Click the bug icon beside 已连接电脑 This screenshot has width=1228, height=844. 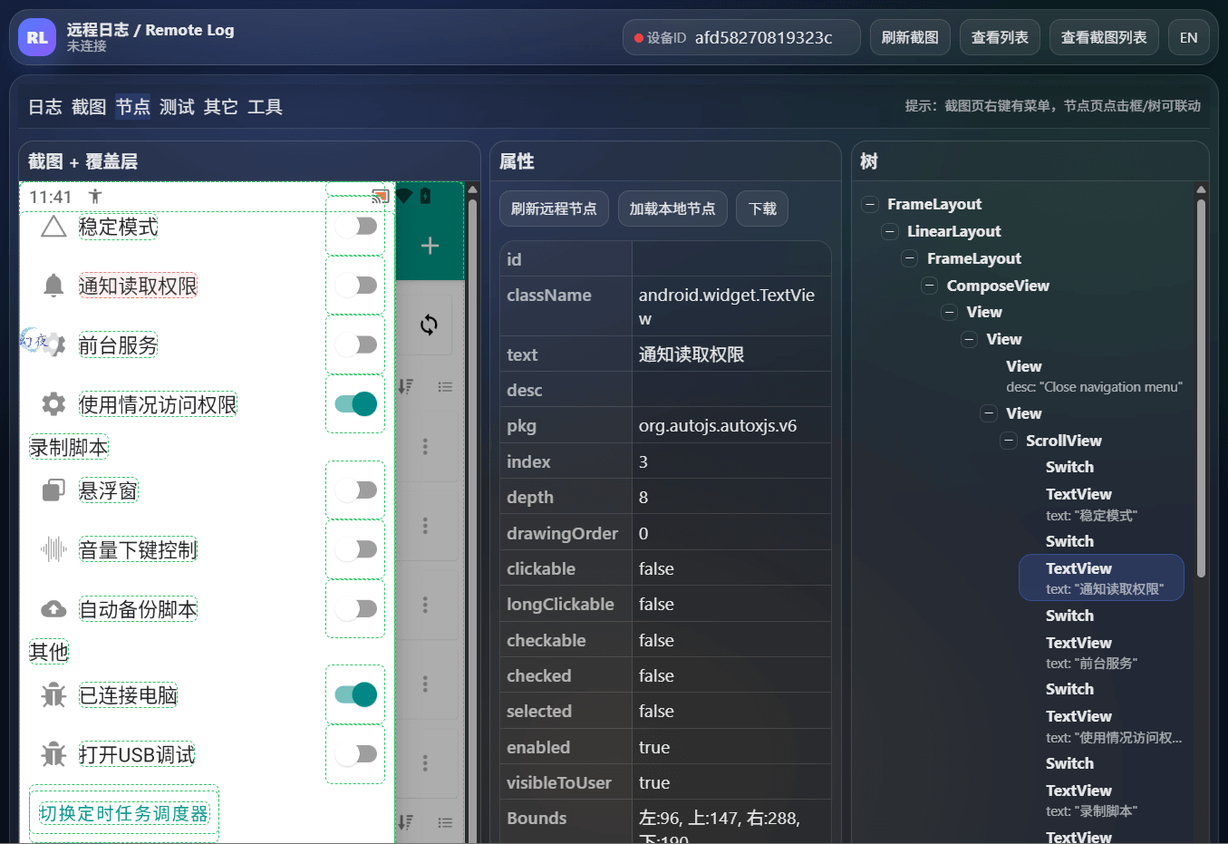53,695
